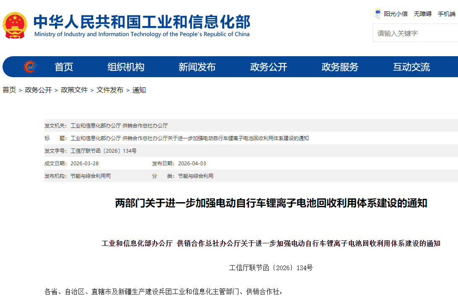Select the 互动交流 navigation item
Screen dimensions: 458x302
click(411, 67)
